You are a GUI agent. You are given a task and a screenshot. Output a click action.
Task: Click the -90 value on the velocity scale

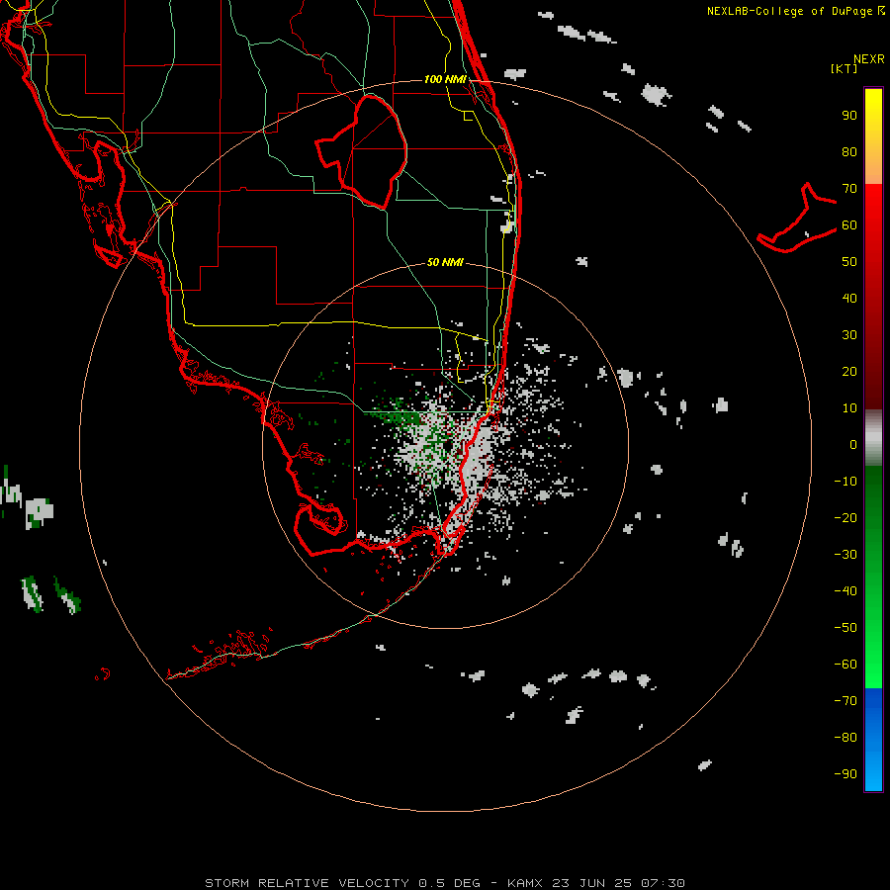point(845,774)
